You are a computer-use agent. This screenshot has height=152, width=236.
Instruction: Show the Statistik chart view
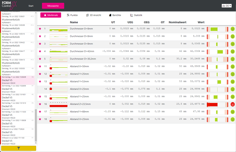click(x=136, y=15)
